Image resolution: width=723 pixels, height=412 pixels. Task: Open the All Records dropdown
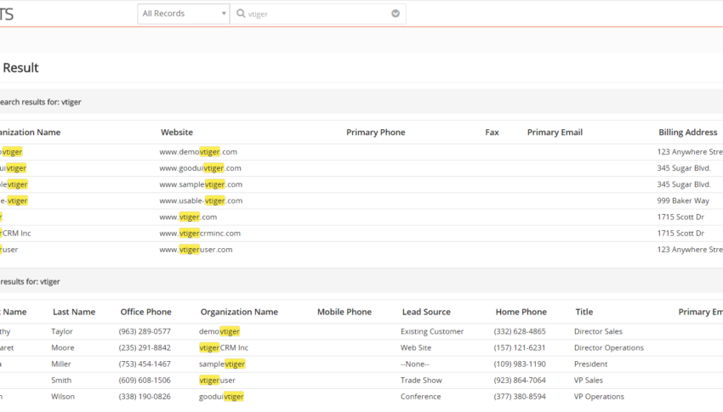coord(184,14)
